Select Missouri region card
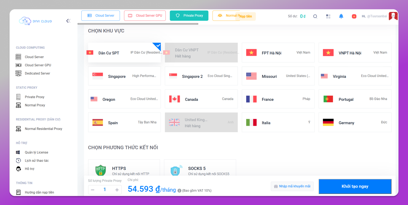Image resolution: width=408 pixels, height=205 pixels. click(x=278, y=76)
